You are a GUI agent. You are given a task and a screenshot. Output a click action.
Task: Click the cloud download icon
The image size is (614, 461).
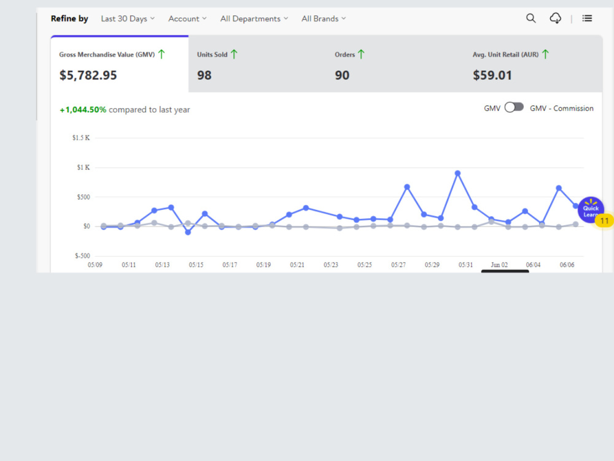coord(555,18)
